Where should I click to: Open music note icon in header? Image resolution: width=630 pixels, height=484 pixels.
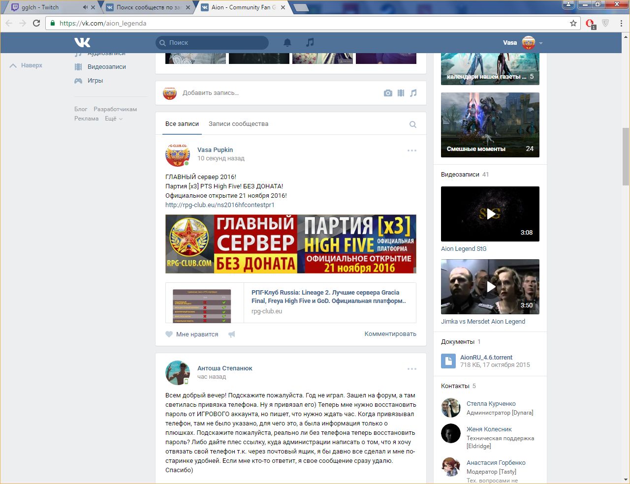coord(310,42)
